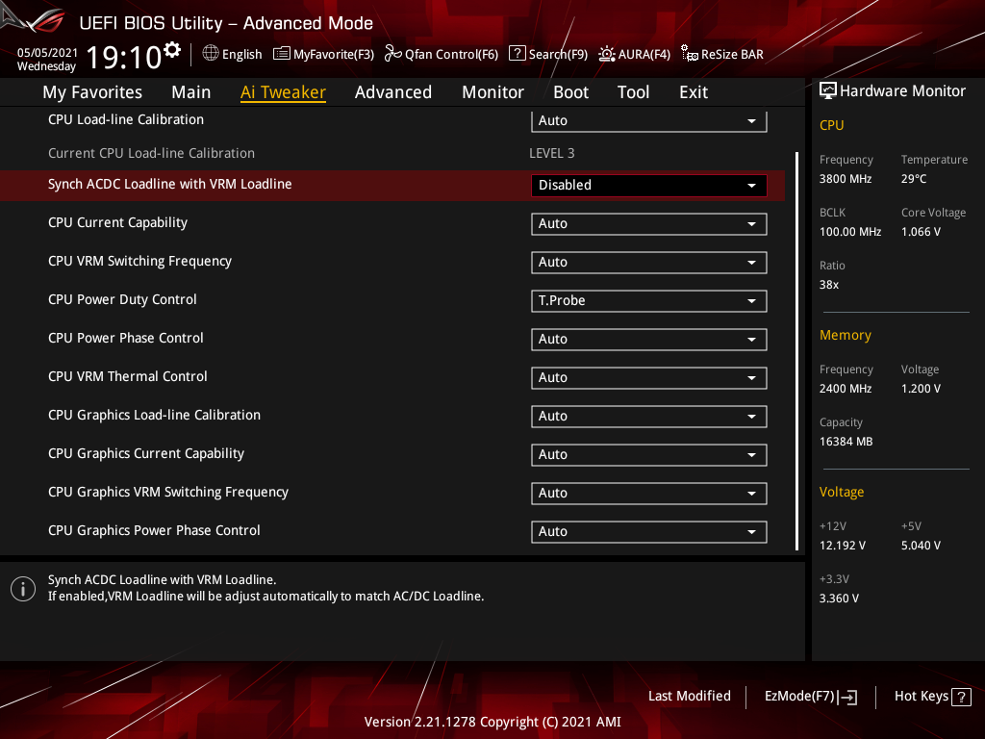Click the settings list vertical scrollbar
This screenshot has width=985, height=739.
[x=797, y=350]
